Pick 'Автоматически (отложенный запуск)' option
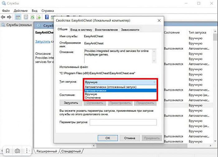Image resolution: width=218 pixels, height=157 pixels. pos(111,87)
